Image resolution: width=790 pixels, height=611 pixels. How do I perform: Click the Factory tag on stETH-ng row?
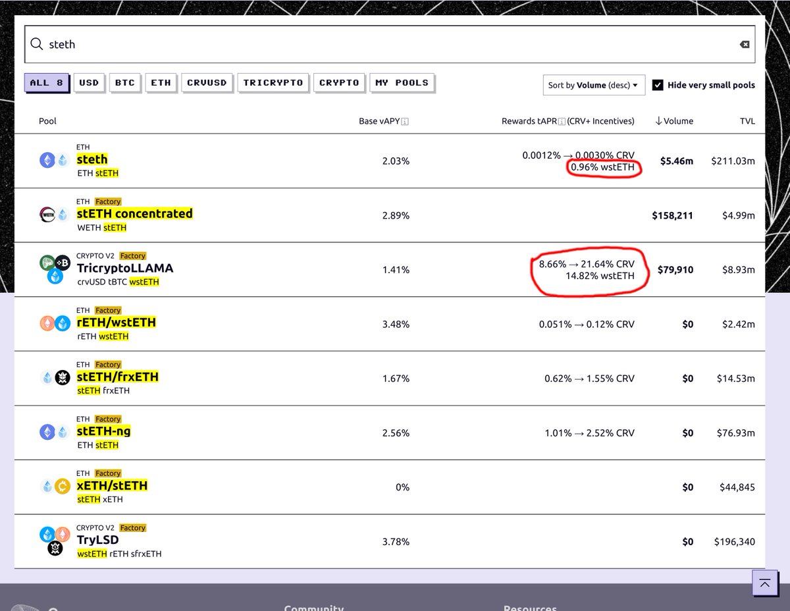pos(108,419)
